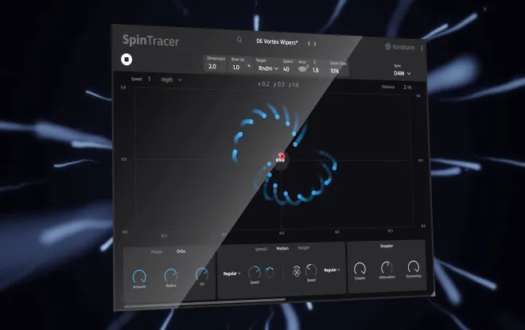Click the Speed value 1 next to mph
This screenshot has width=525, height=330.
pyautogui.click(x=150, y=79)
